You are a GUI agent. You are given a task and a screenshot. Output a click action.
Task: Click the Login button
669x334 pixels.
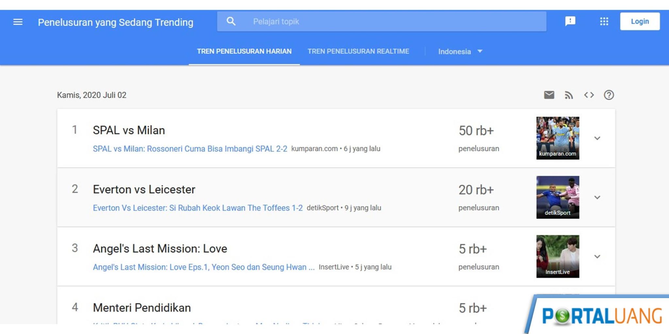(640, 21)
